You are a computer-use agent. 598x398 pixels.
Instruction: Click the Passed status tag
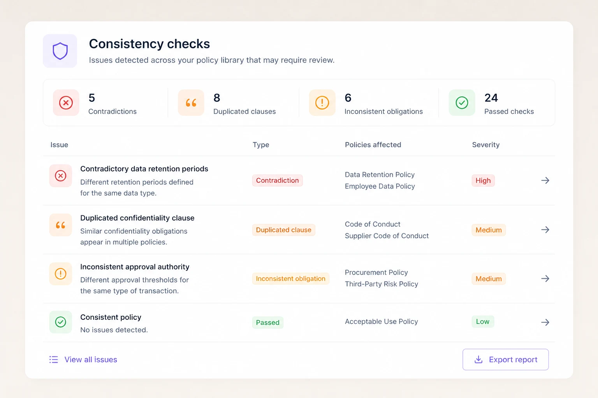pos(268,322)
